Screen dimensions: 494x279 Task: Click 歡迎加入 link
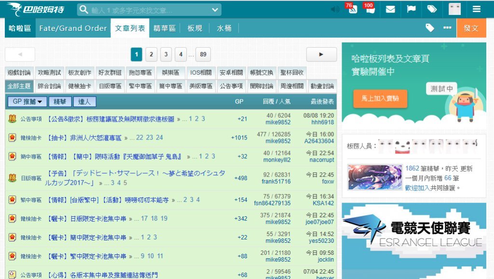point(417,188)
